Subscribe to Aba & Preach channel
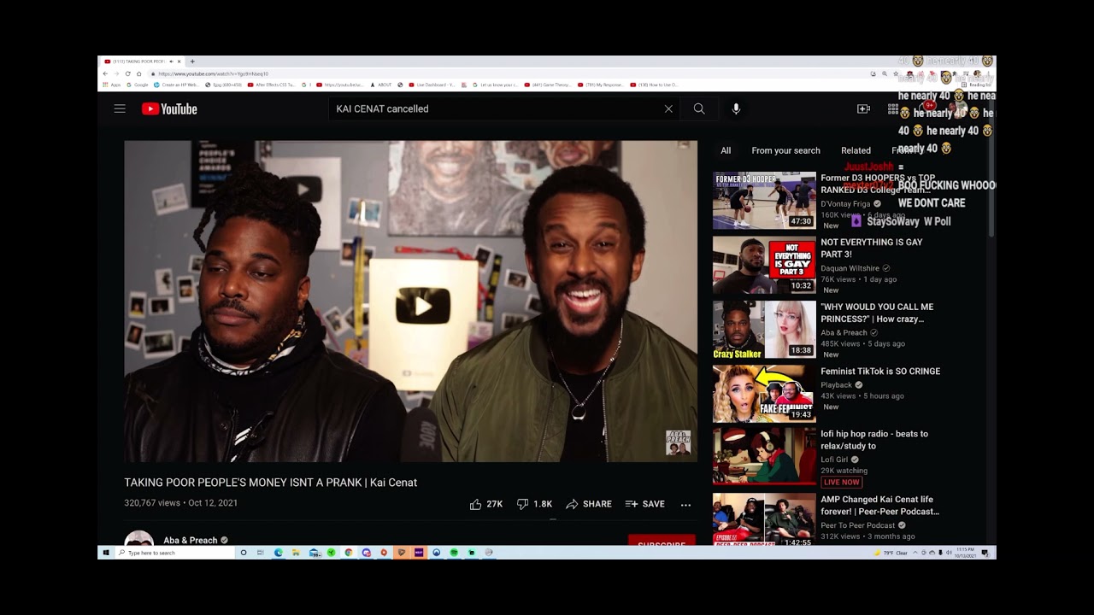 point(662,541)
